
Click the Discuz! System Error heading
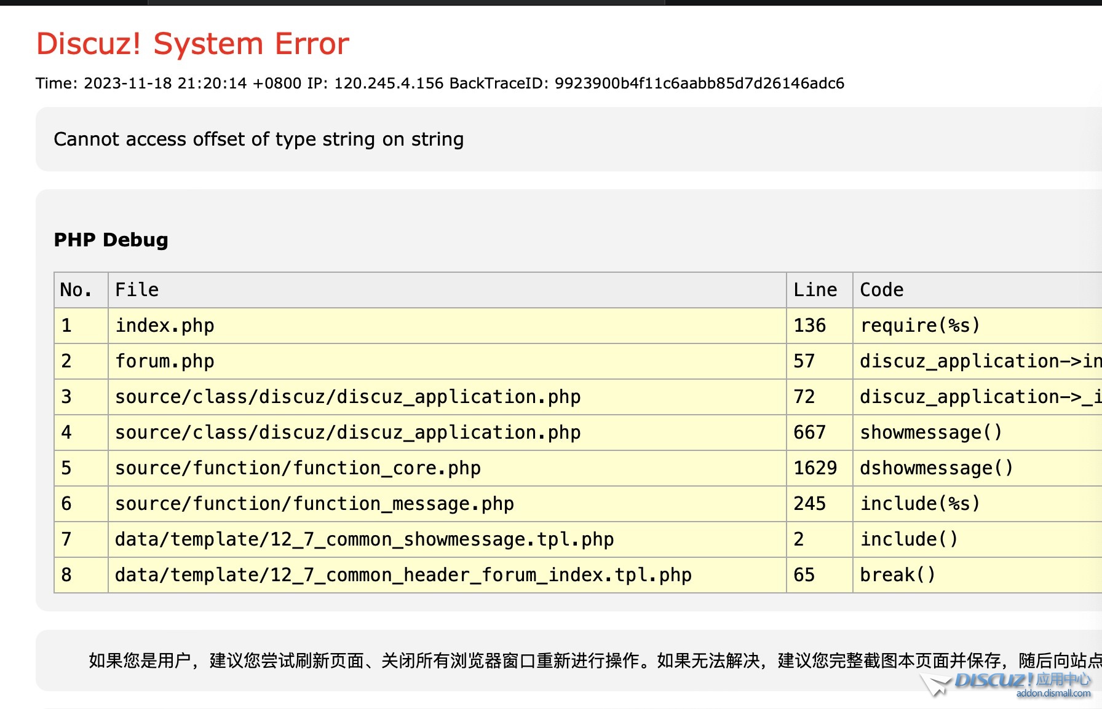(x=192, y=44)
